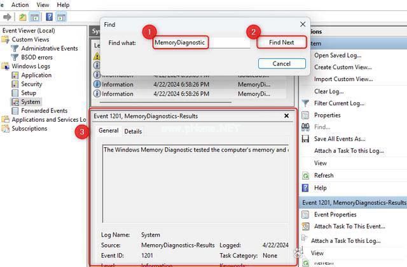
Task: Collapse Event 1201 section header in Actions
Action: (354, 202)
